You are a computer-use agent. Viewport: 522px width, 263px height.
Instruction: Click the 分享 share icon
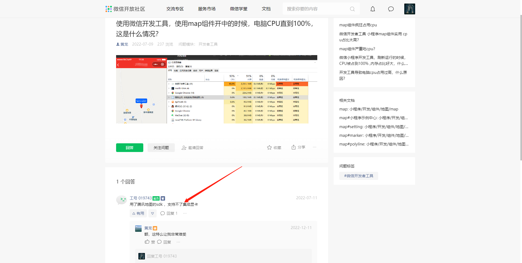pyautogui.click(x=294, y=147)
